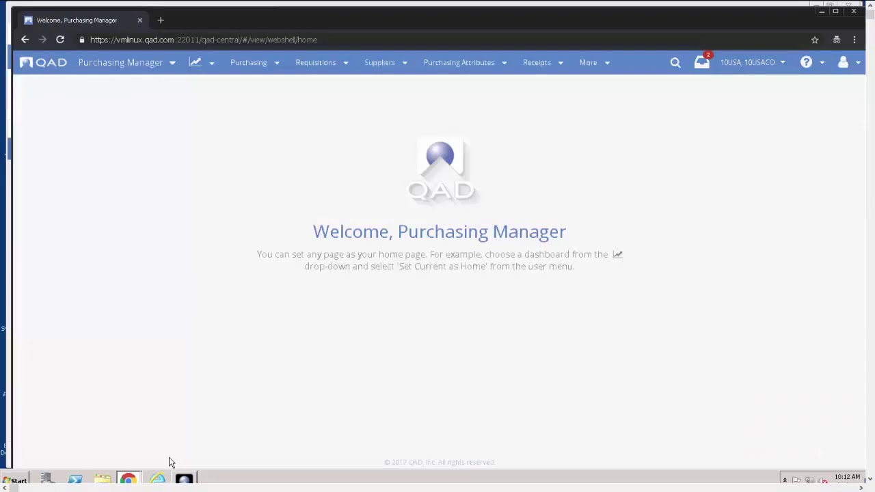Click the QAD logo in the navbar

pos(43,62)
